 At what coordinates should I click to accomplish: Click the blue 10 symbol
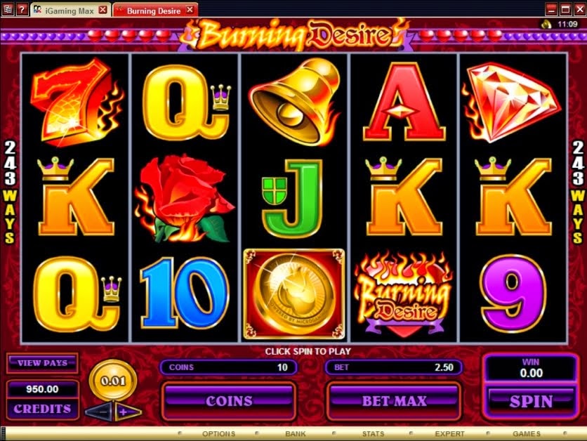(x=185, y=293)
